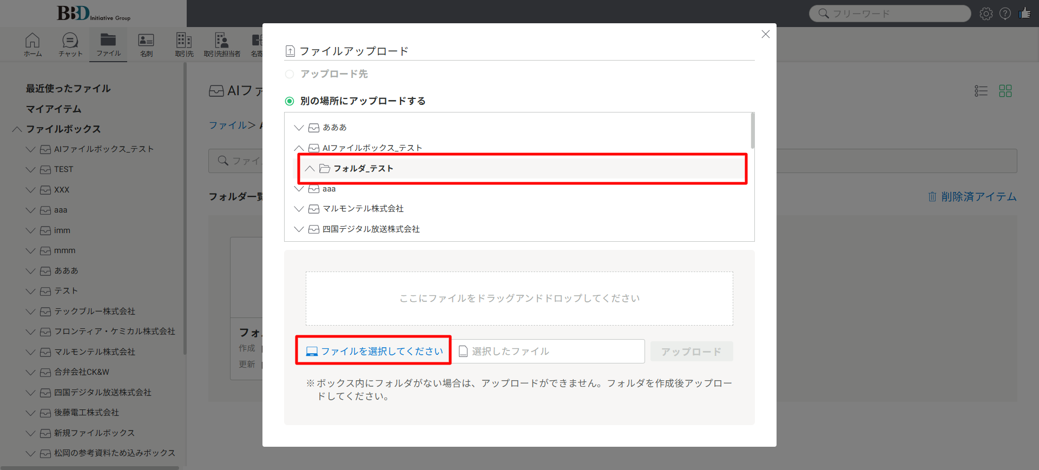Expand the あああ box in upload tree
Viewport: 1039px width, 470px height.
coord(299,128)
